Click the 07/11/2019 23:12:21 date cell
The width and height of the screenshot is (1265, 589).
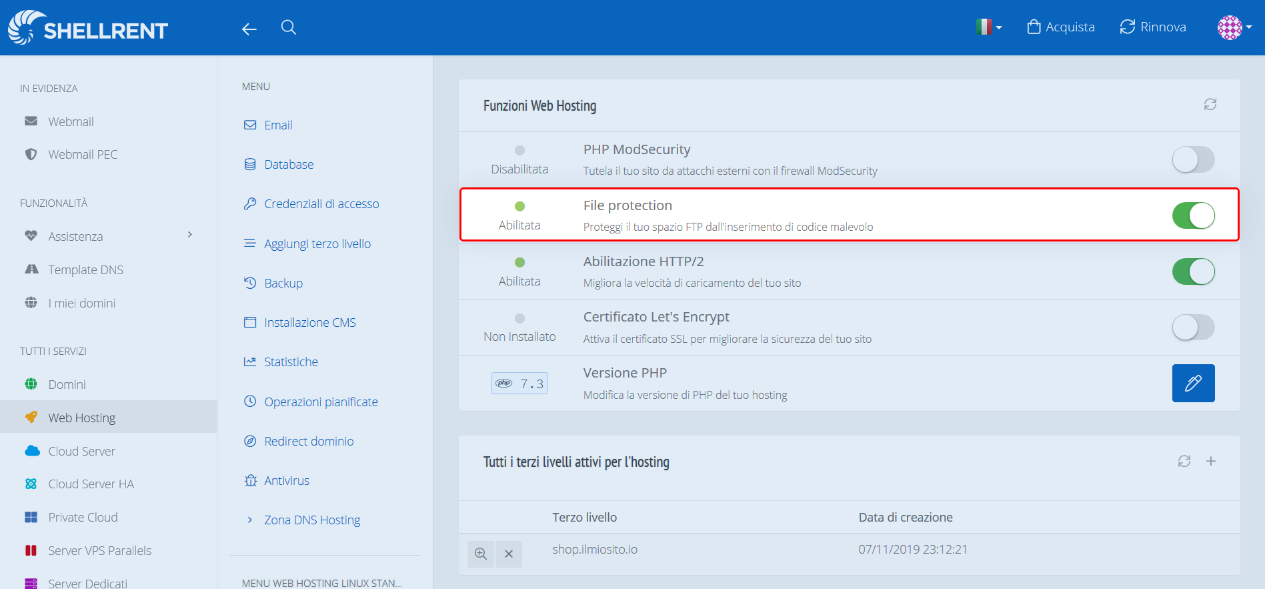(913, 549)
